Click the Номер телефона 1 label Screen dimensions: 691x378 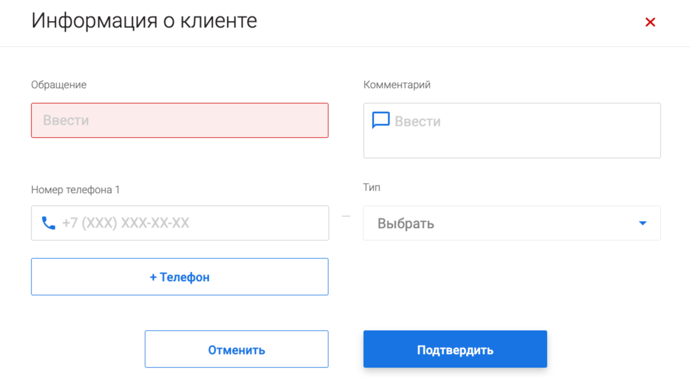[75, 190]
